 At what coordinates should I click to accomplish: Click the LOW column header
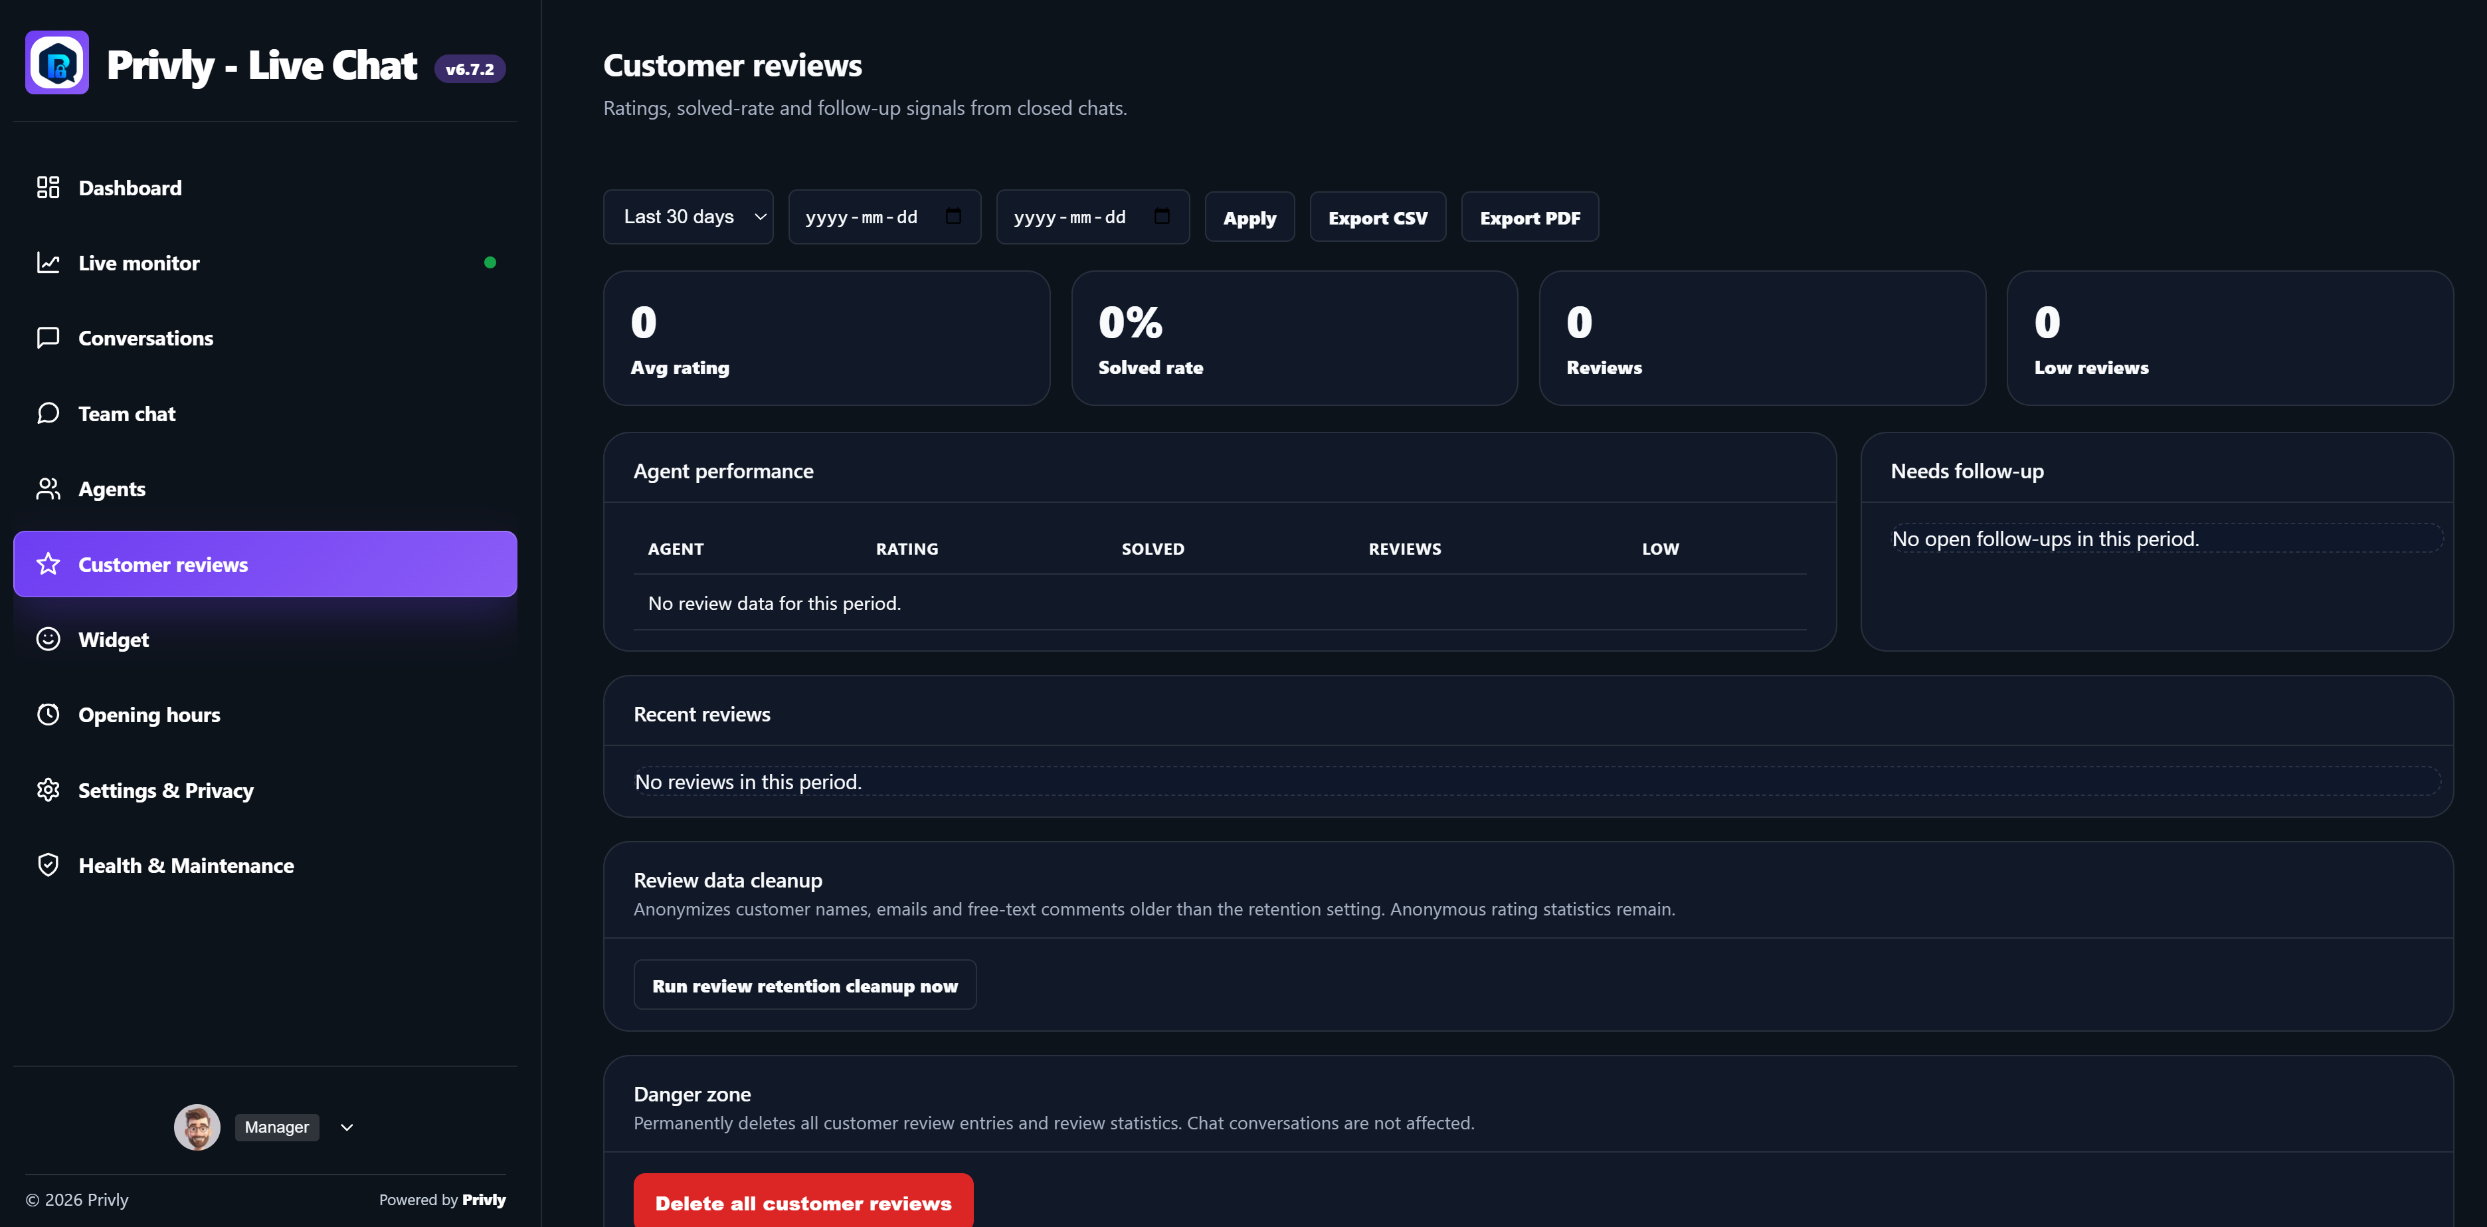click(1661, 548)
